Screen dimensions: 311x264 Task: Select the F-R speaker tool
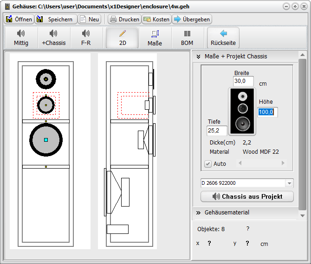click(86, 38)
